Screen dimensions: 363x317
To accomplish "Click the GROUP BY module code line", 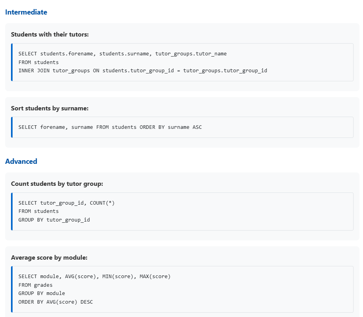I will (42, 293).
